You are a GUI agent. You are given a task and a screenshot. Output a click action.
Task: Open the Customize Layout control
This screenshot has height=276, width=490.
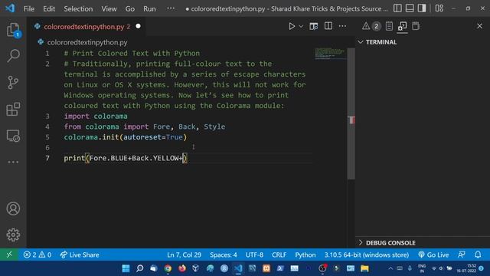(x=439, y=8)
